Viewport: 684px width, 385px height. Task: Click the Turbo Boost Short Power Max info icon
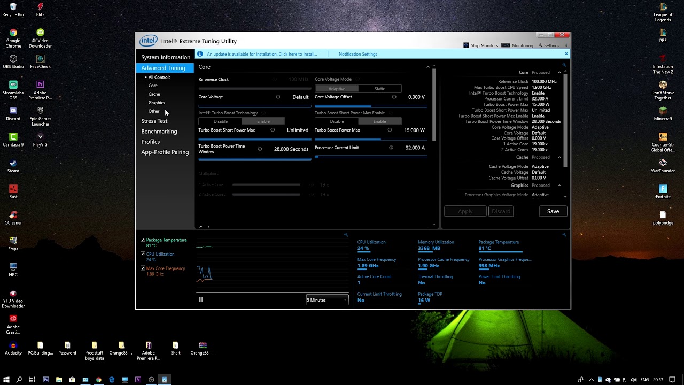(273, 130)
